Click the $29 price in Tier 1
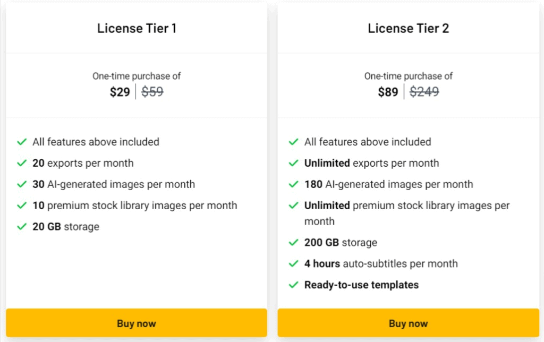The image size is (544, 342). coord(120,92)
